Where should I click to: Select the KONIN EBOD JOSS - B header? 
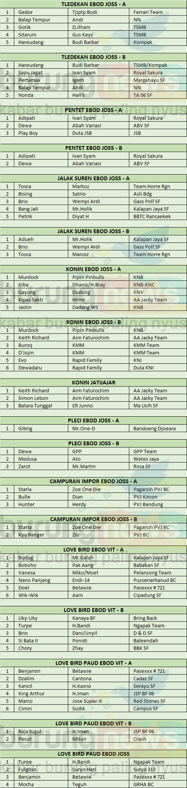(93, 322)
